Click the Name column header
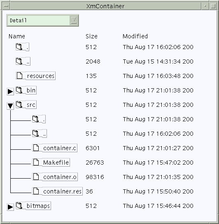 coord(17,36)
